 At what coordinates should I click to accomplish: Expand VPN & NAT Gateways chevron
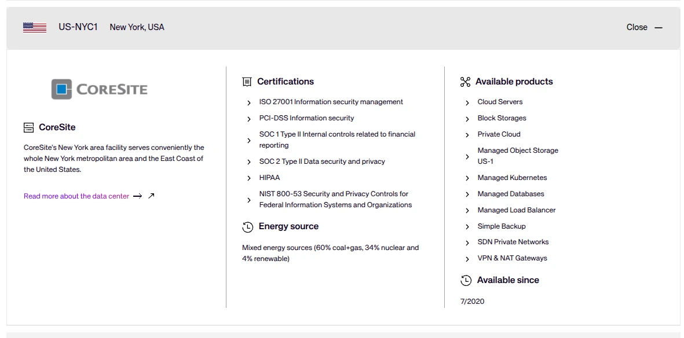pyautogui.click(x=467, y=259)
